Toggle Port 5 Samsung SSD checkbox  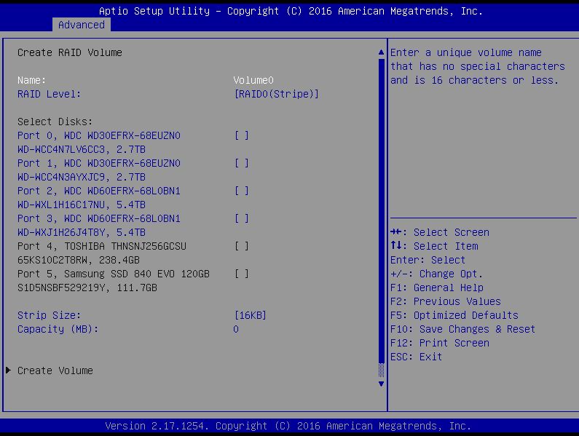(242, 274)
